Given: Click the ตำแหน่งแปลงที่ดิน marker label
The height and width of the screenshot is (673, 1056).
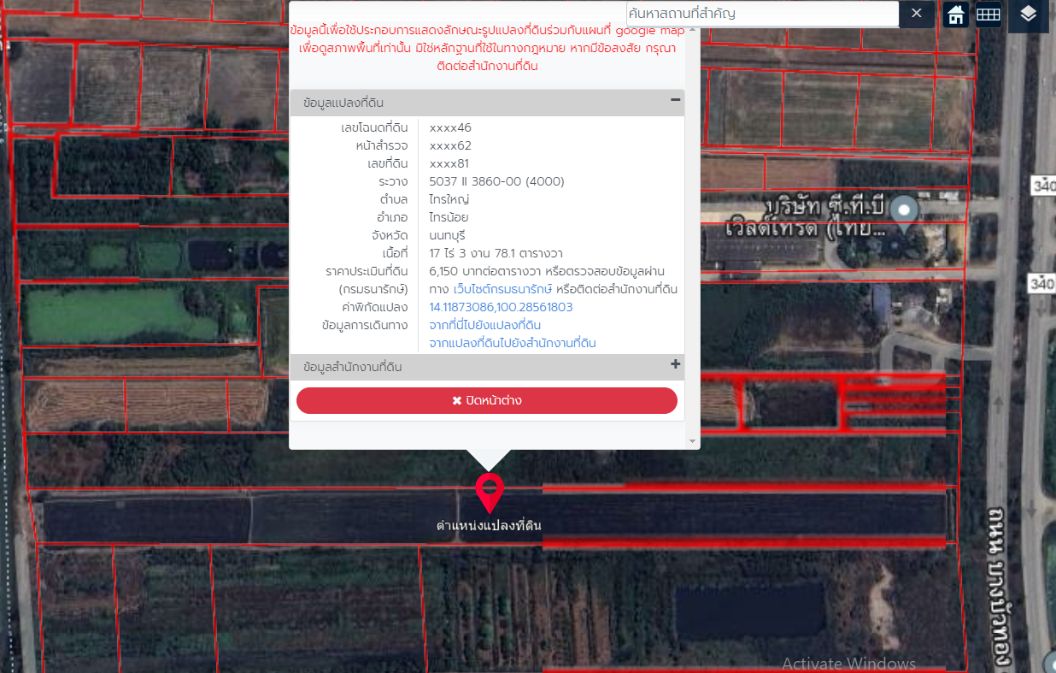Looking at the screenshot, I should tap(489, 525).
